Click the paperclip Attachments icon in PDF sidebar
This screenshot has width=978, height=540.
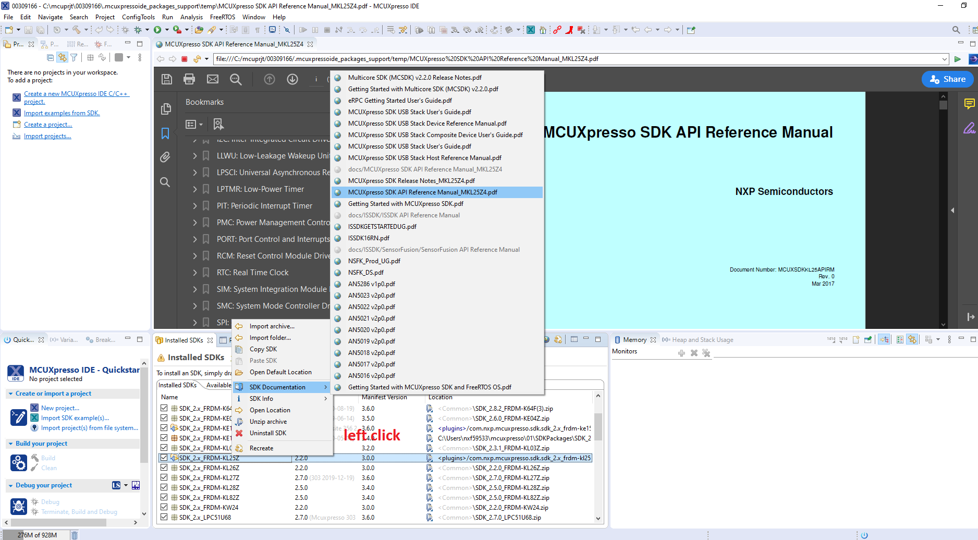(165, 157)
